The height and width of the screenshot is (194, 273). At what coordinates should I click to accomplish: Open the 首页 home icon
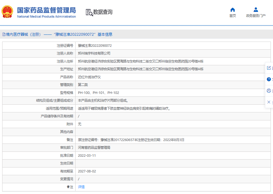coord(232,10)
